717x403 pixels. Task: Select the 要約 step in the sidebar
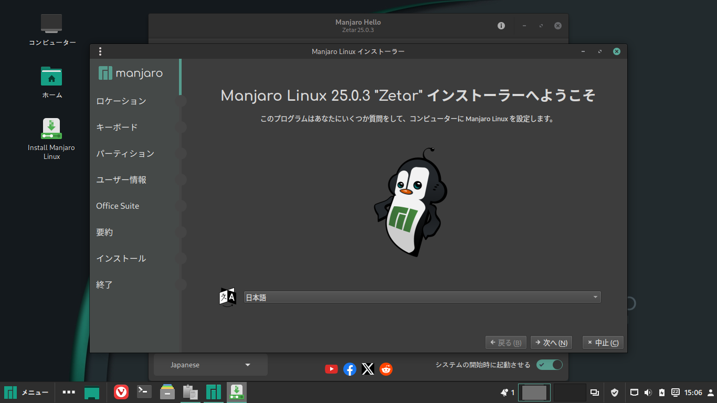coord(104,232)
